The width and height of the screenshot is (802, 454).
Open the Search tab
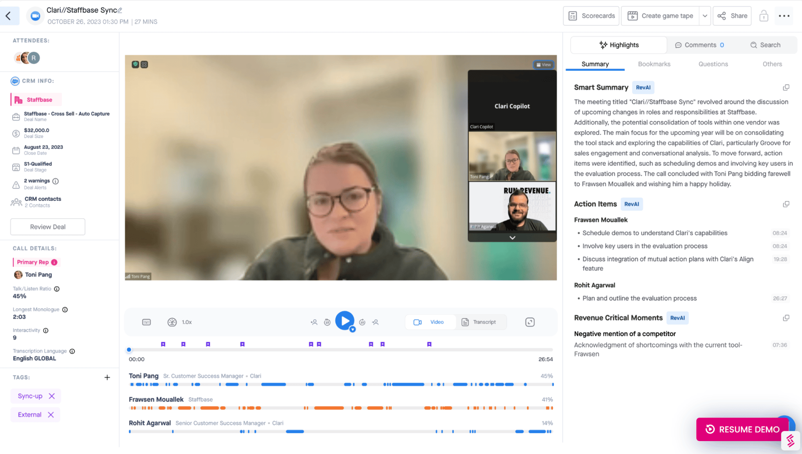point(765,45)
